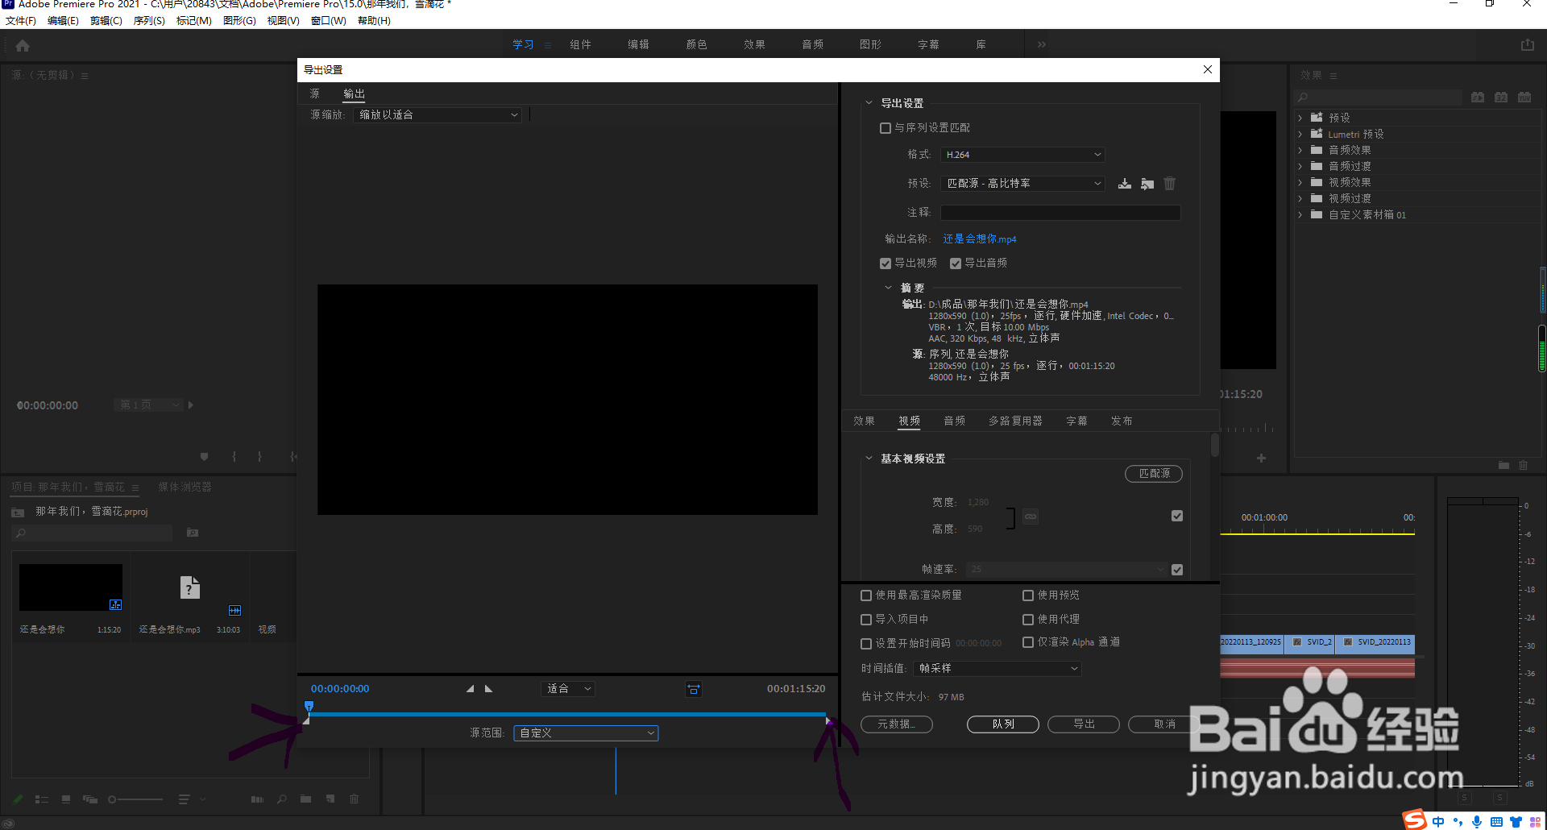This screenshot has width=1547, height=830.
Task: Create new custom bin in Effects panel
Action: [x=1503, y=466]
